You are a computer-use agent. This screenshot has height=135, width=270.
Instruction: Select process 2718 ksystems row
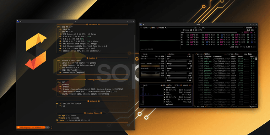pyautogui.click(x=226, y=78)
